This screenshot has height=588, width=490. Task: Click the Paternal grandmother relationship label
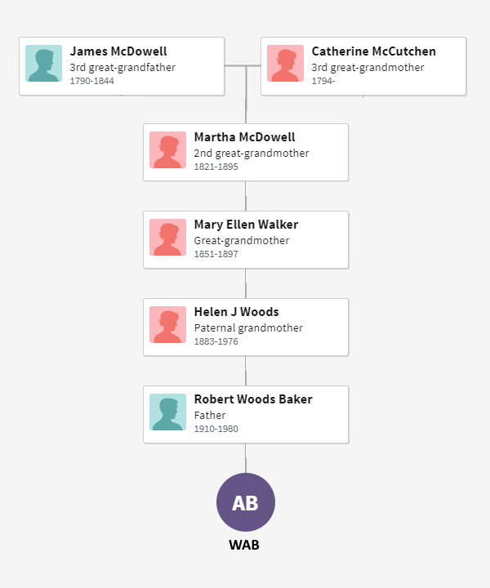coord(248,328)
